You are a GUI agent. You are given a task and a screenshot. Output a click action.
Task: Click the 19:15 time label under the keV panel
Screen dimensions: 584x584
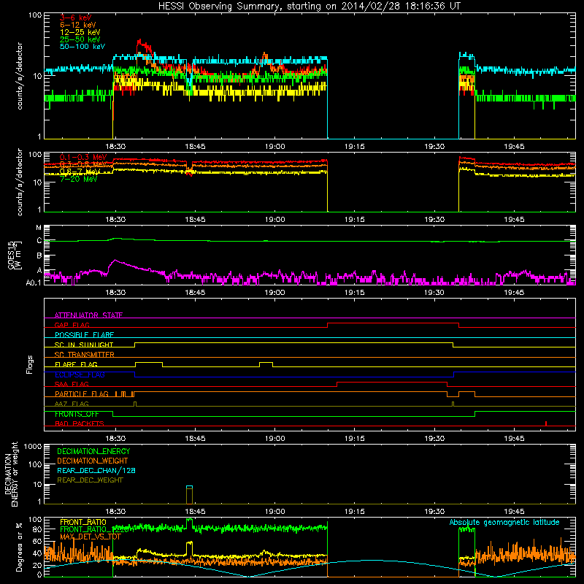coord(355,147)
